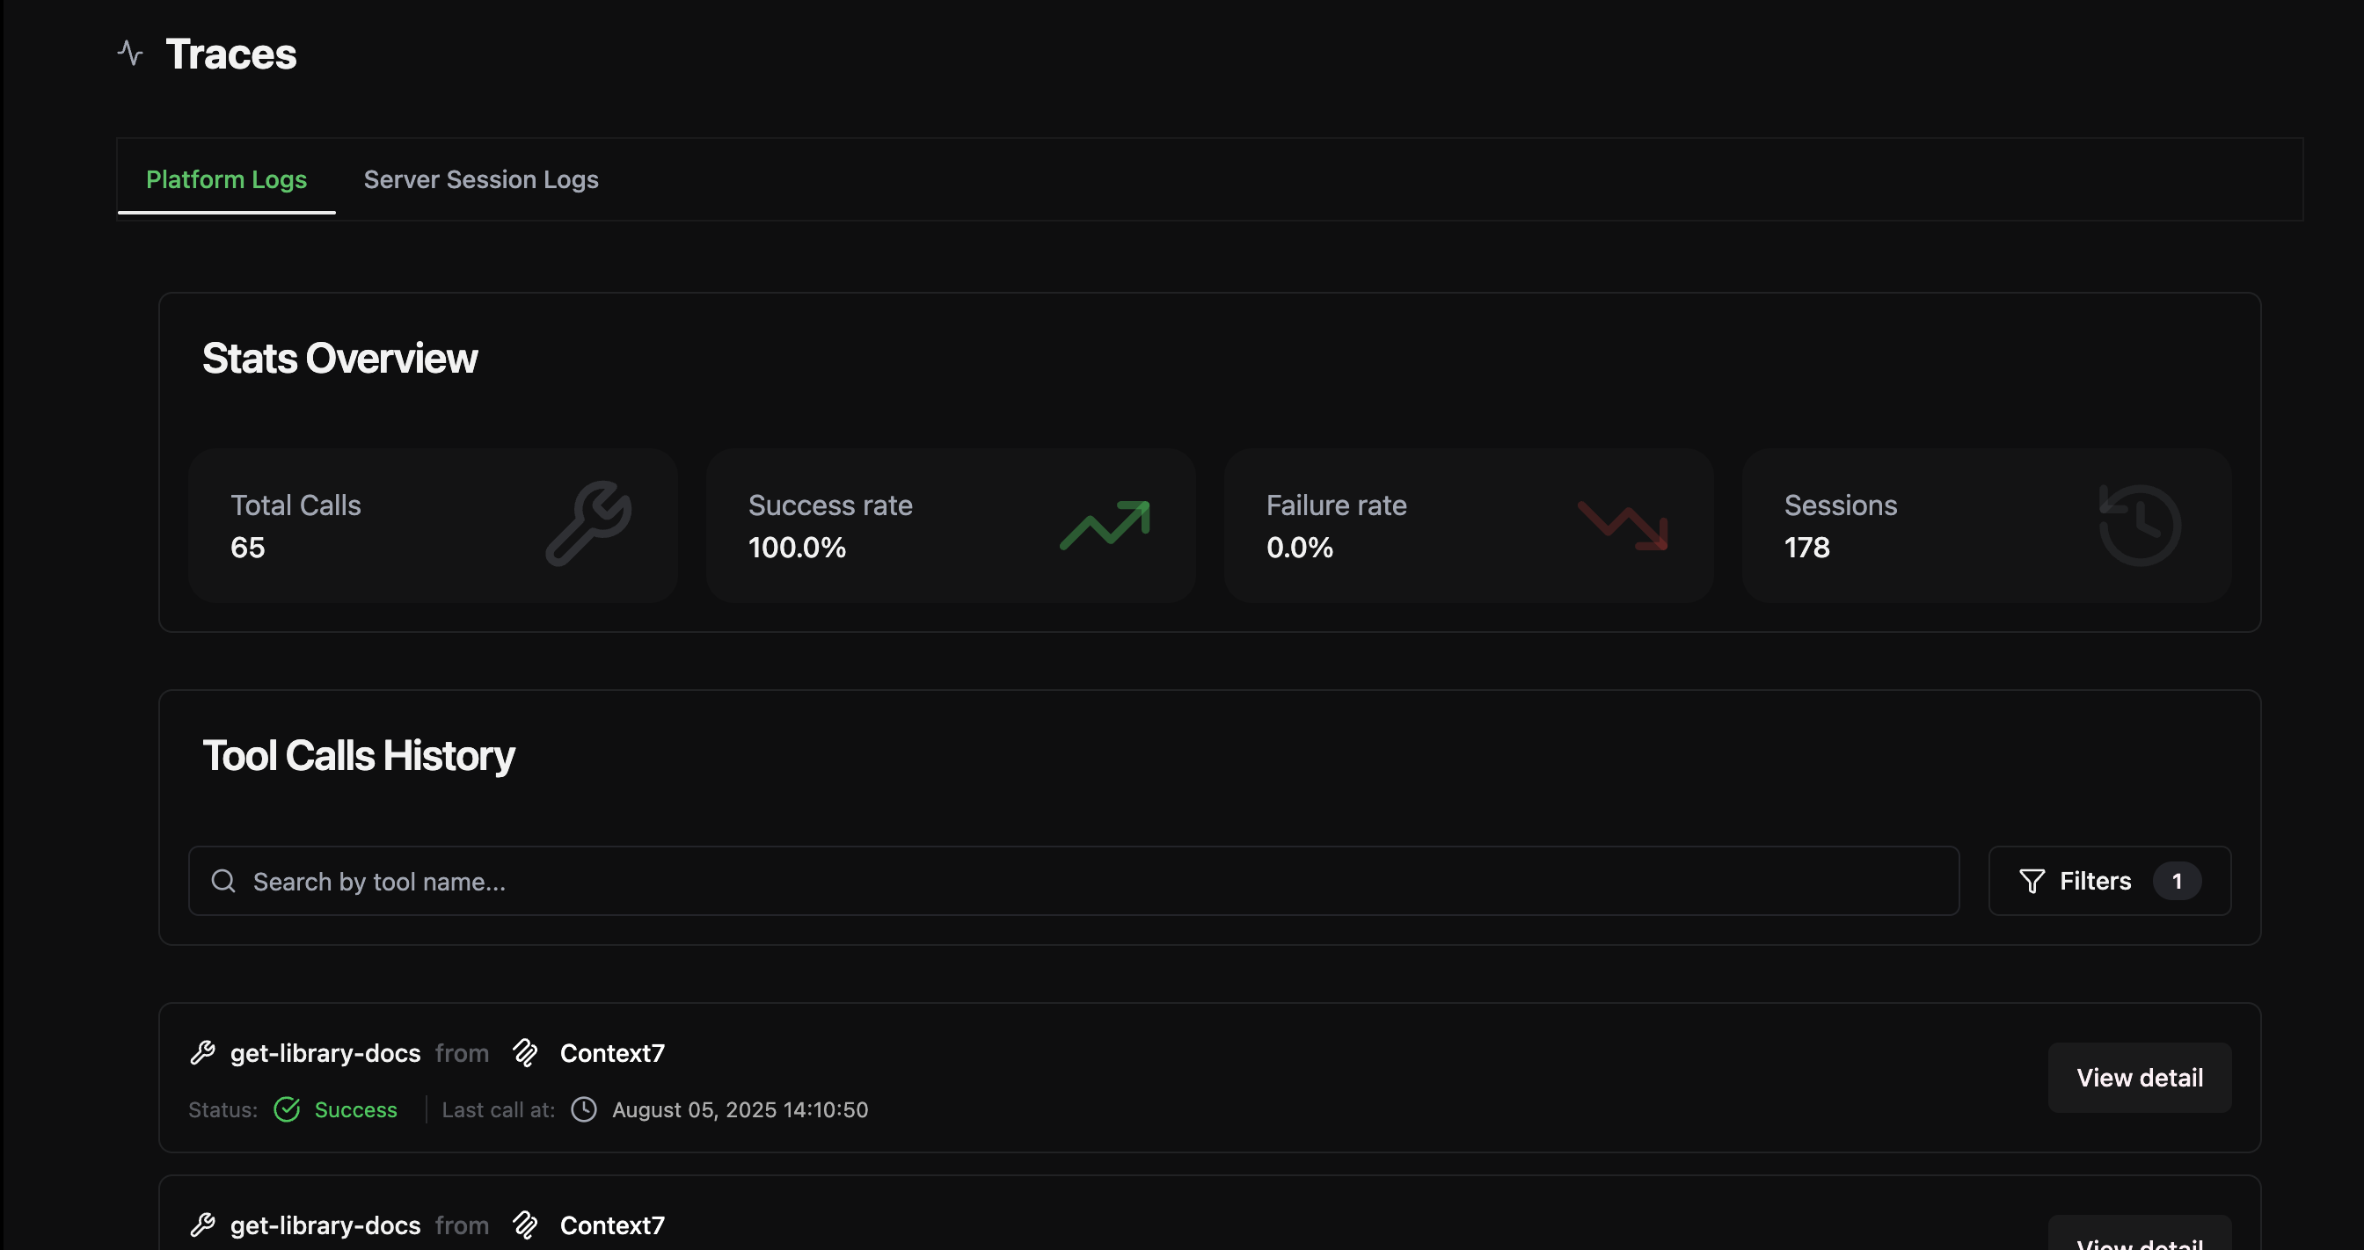
Task: Click the red downward trend icon on Failure rate card
Action: 1624,524
